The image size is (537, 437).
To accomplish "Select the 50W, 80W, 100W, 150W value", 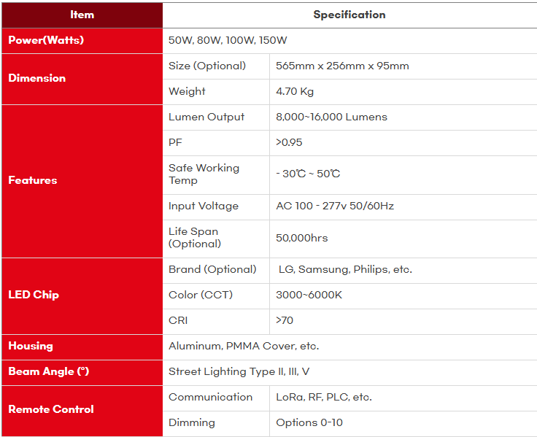I will (228, 40).
